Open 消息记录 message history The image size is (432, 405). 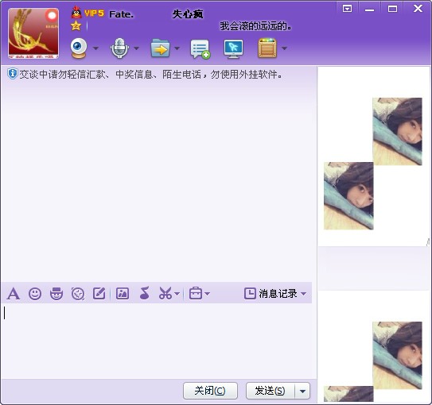tap(278, 294)
